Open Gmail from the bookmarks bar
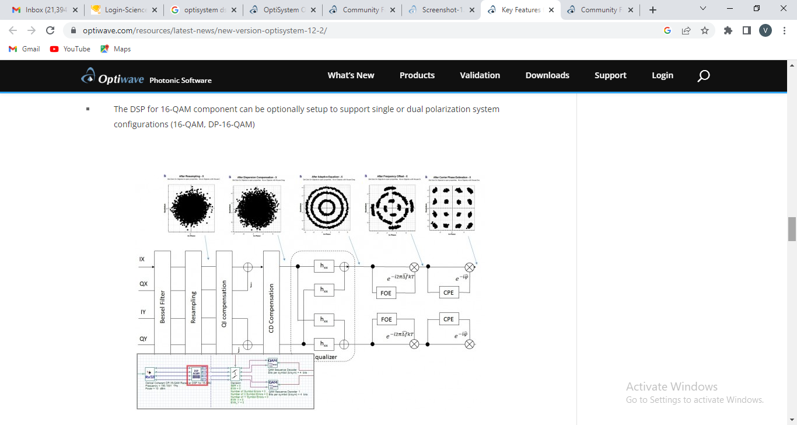Screen dimensions: 797x425 [x=23, y=49]
